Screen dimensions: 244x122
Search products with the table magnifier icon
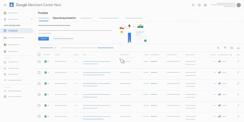tap(218, 48)
